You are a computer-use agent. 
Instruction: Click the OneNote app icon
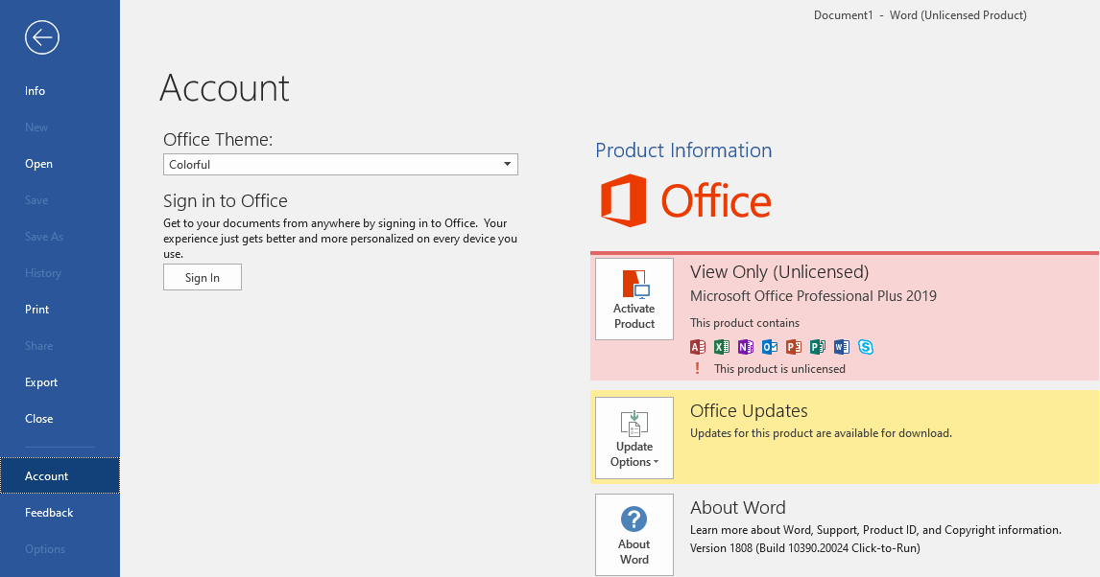(745, 347)
